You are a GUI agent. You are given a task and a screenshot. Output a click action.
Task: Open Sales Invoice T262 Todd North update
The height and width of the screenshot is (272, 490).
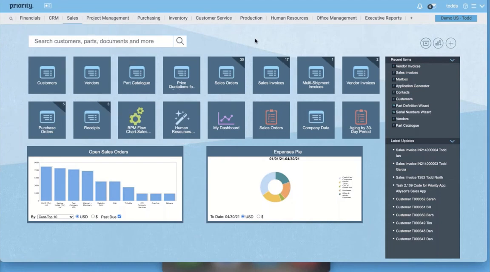(x=419, y=177)
